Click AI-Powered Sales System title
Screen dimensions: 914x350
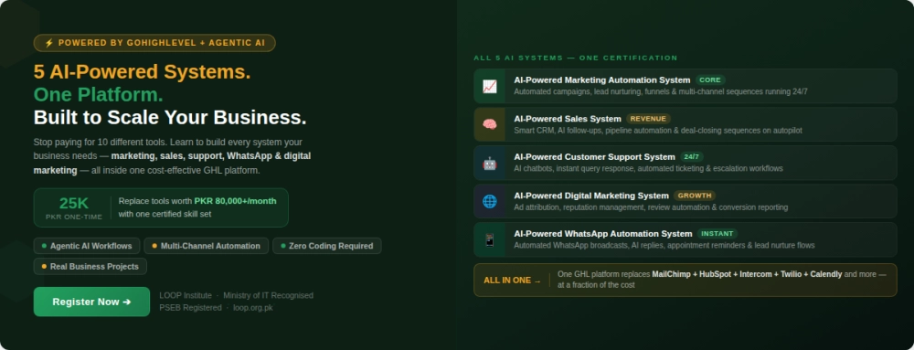click(568, 119)
